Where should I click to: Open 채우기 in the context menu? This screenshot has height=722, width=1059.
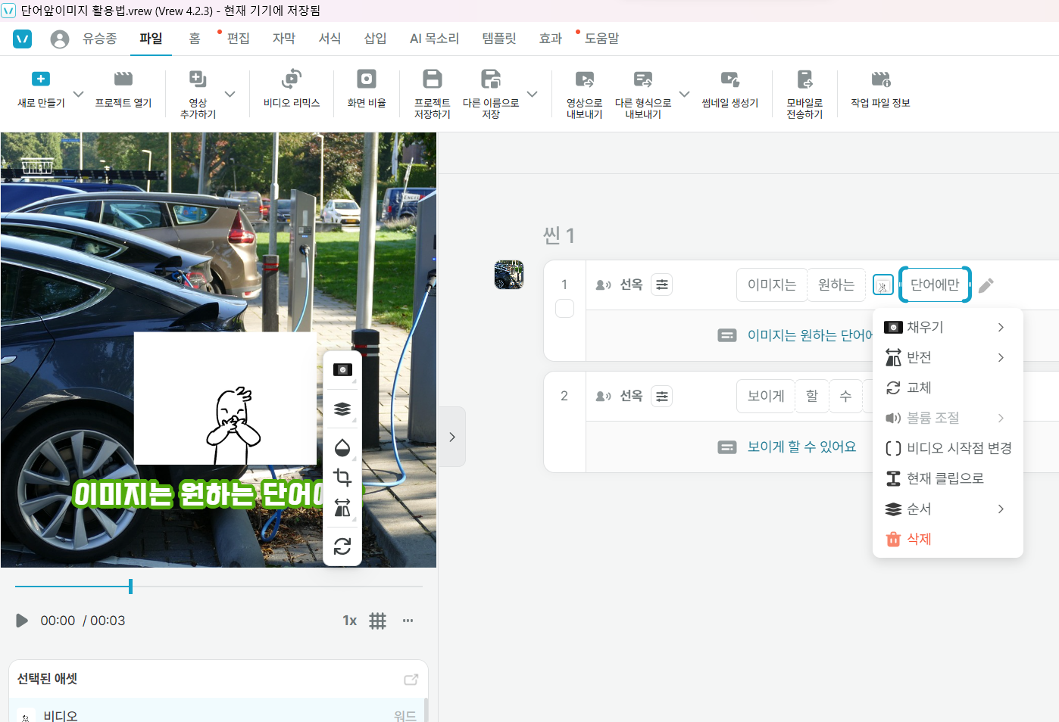click(x=948, y=327)
